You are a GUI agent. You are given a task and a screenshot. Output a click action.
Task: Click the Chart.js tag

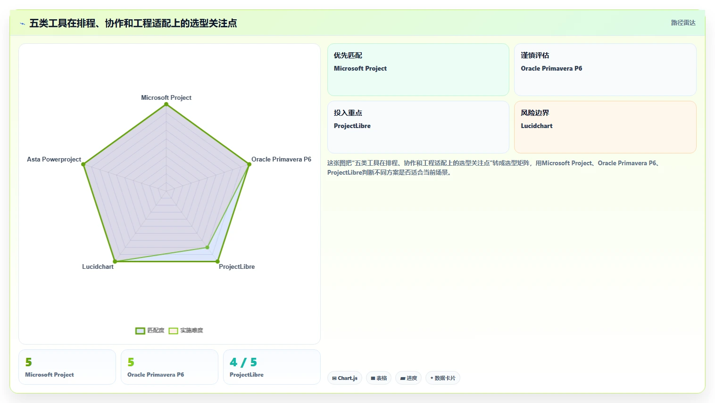(345, 378)
